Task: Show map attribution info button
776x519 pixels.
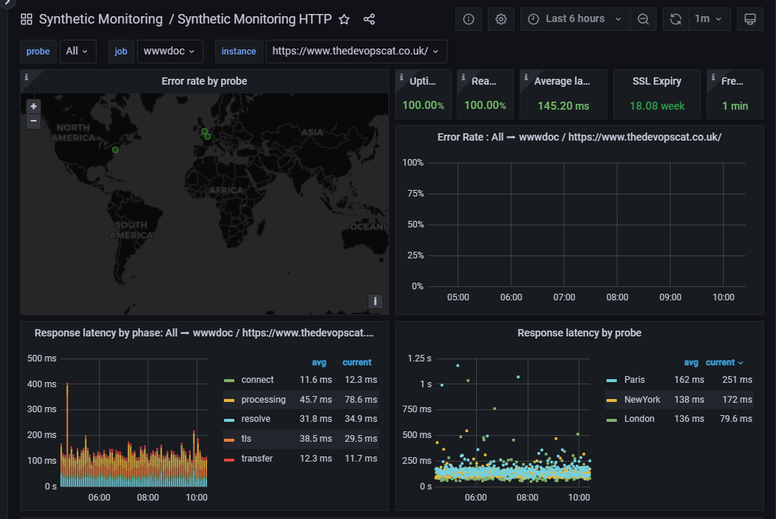Action: [x=375, y=301]
